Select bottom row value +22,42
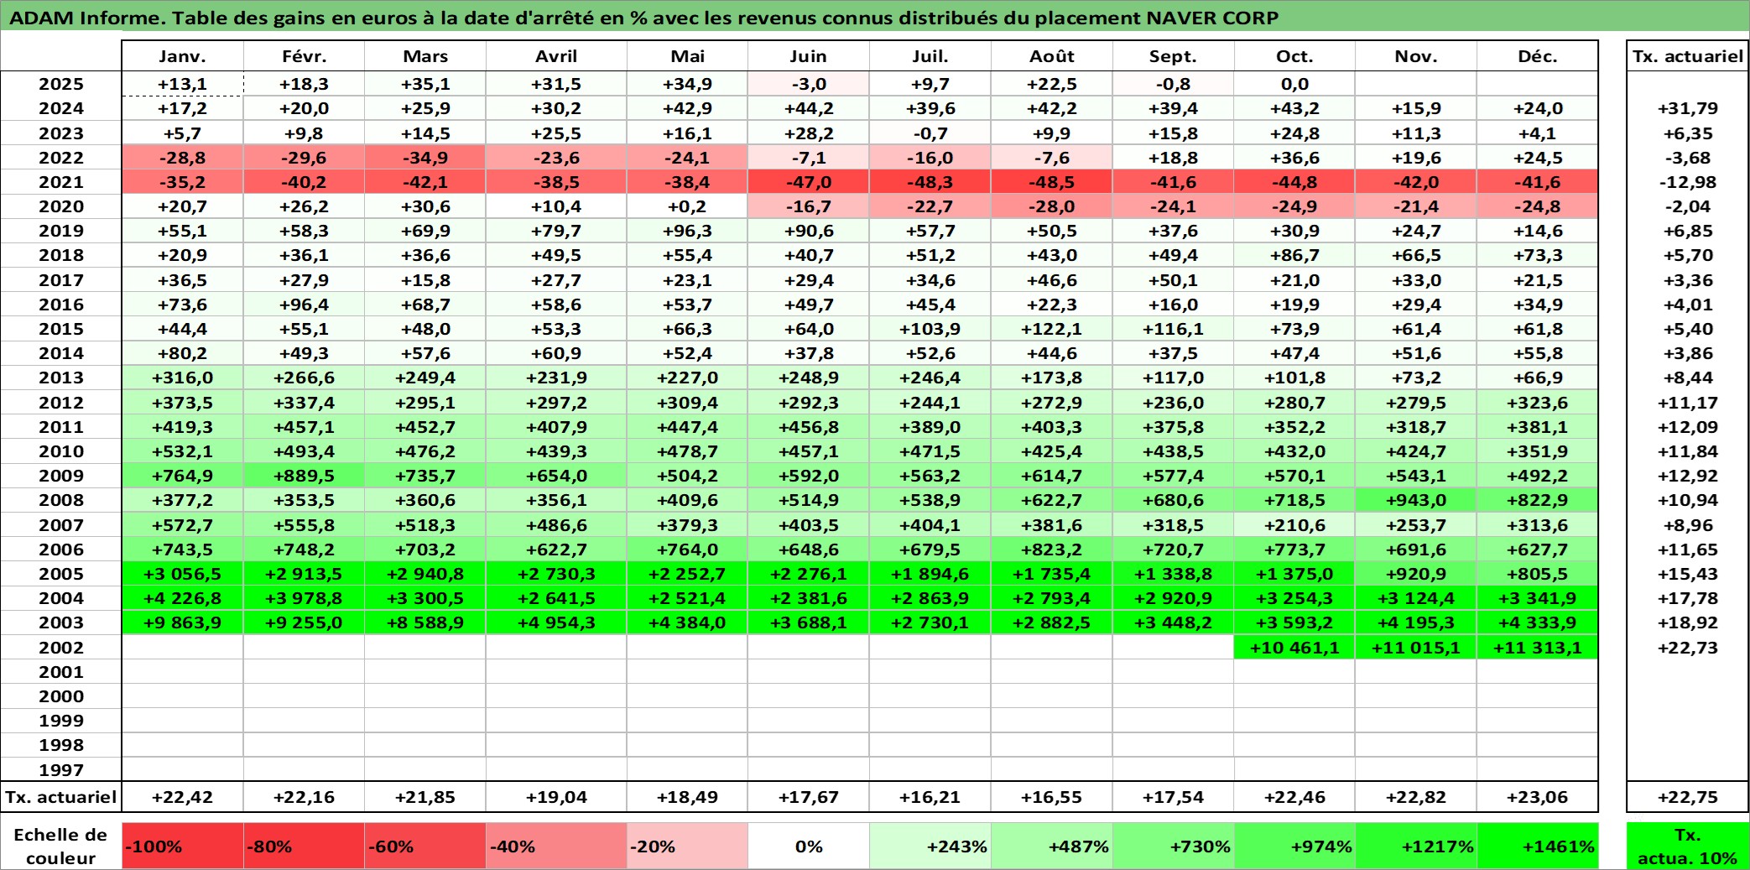This screenshot has height=870, width=1750. click(182, 797)
